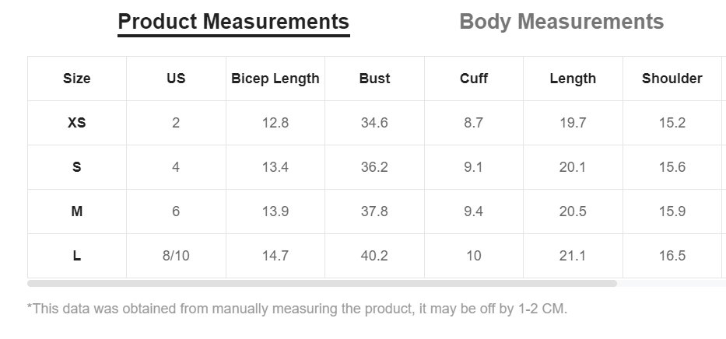Select the M size row label
Viewport: 726px width, 339px height.
pos(77,211)
